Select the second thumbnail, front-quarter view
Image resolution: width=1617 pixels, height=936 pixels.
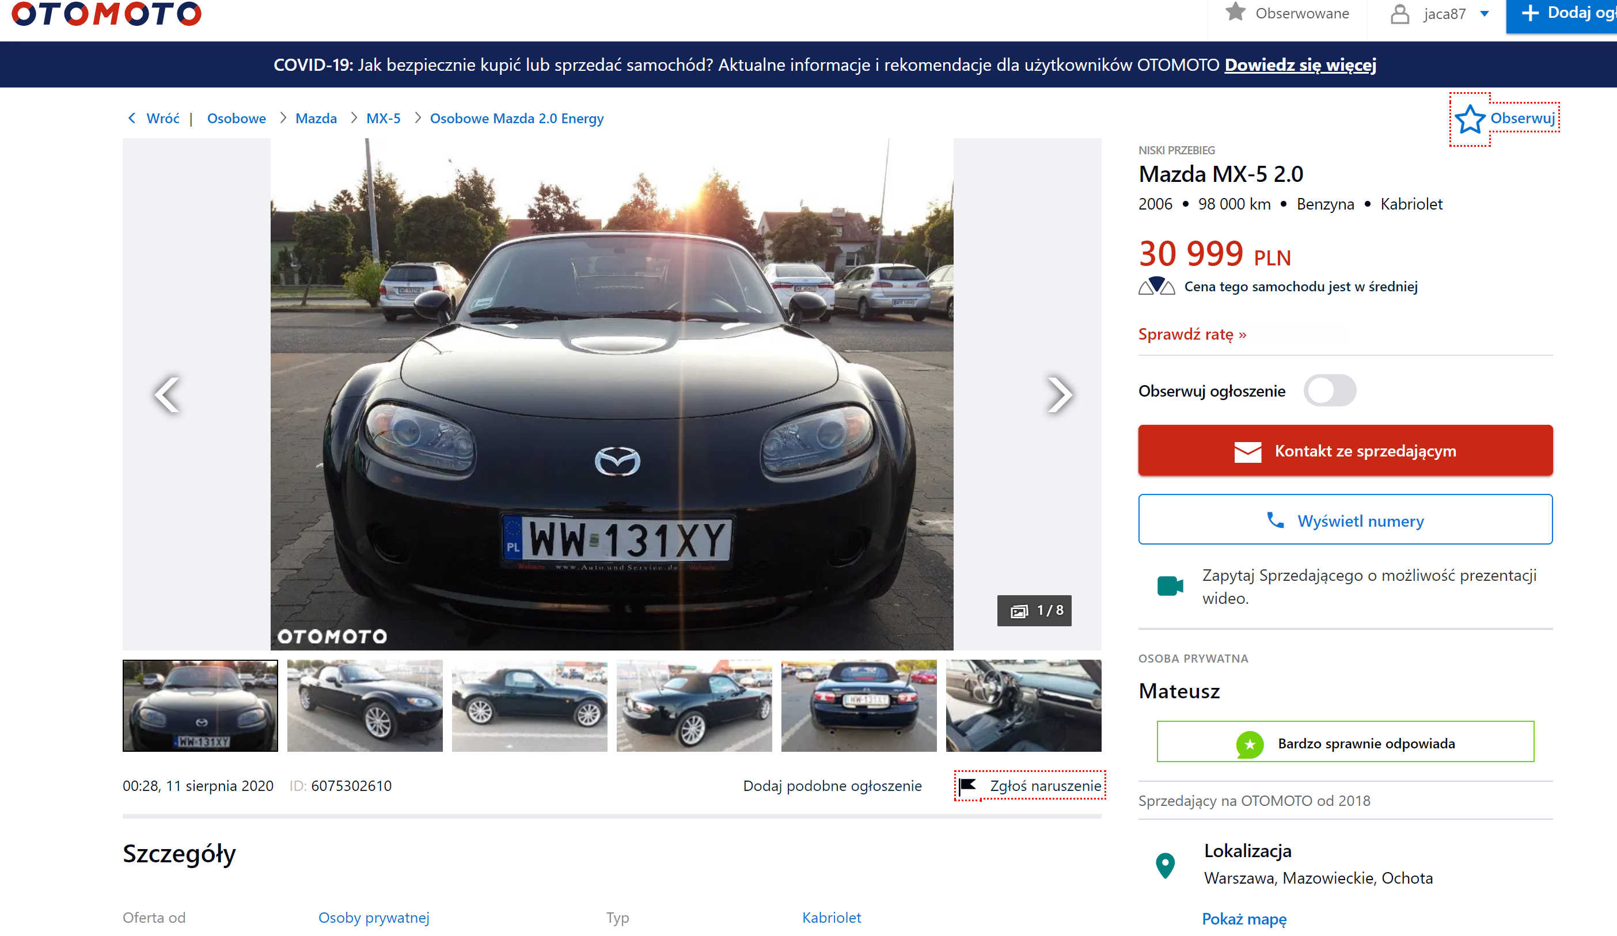pyautogui.click(x=365, y=705)
